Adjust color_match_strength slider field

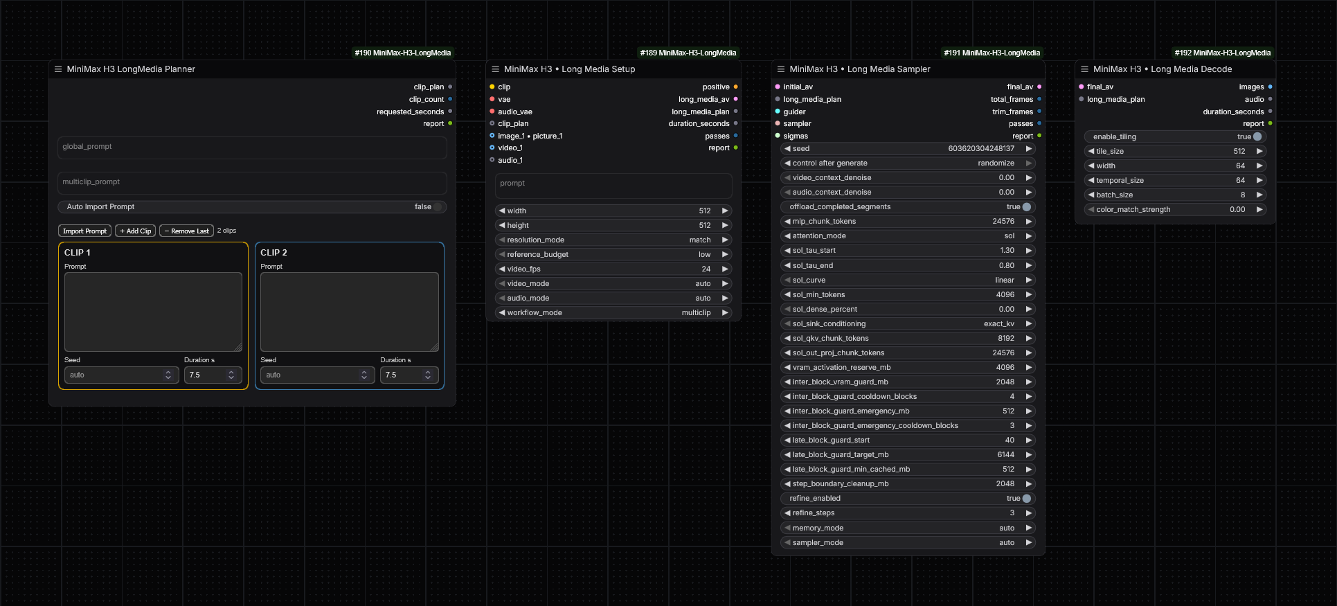[1176, 209]
